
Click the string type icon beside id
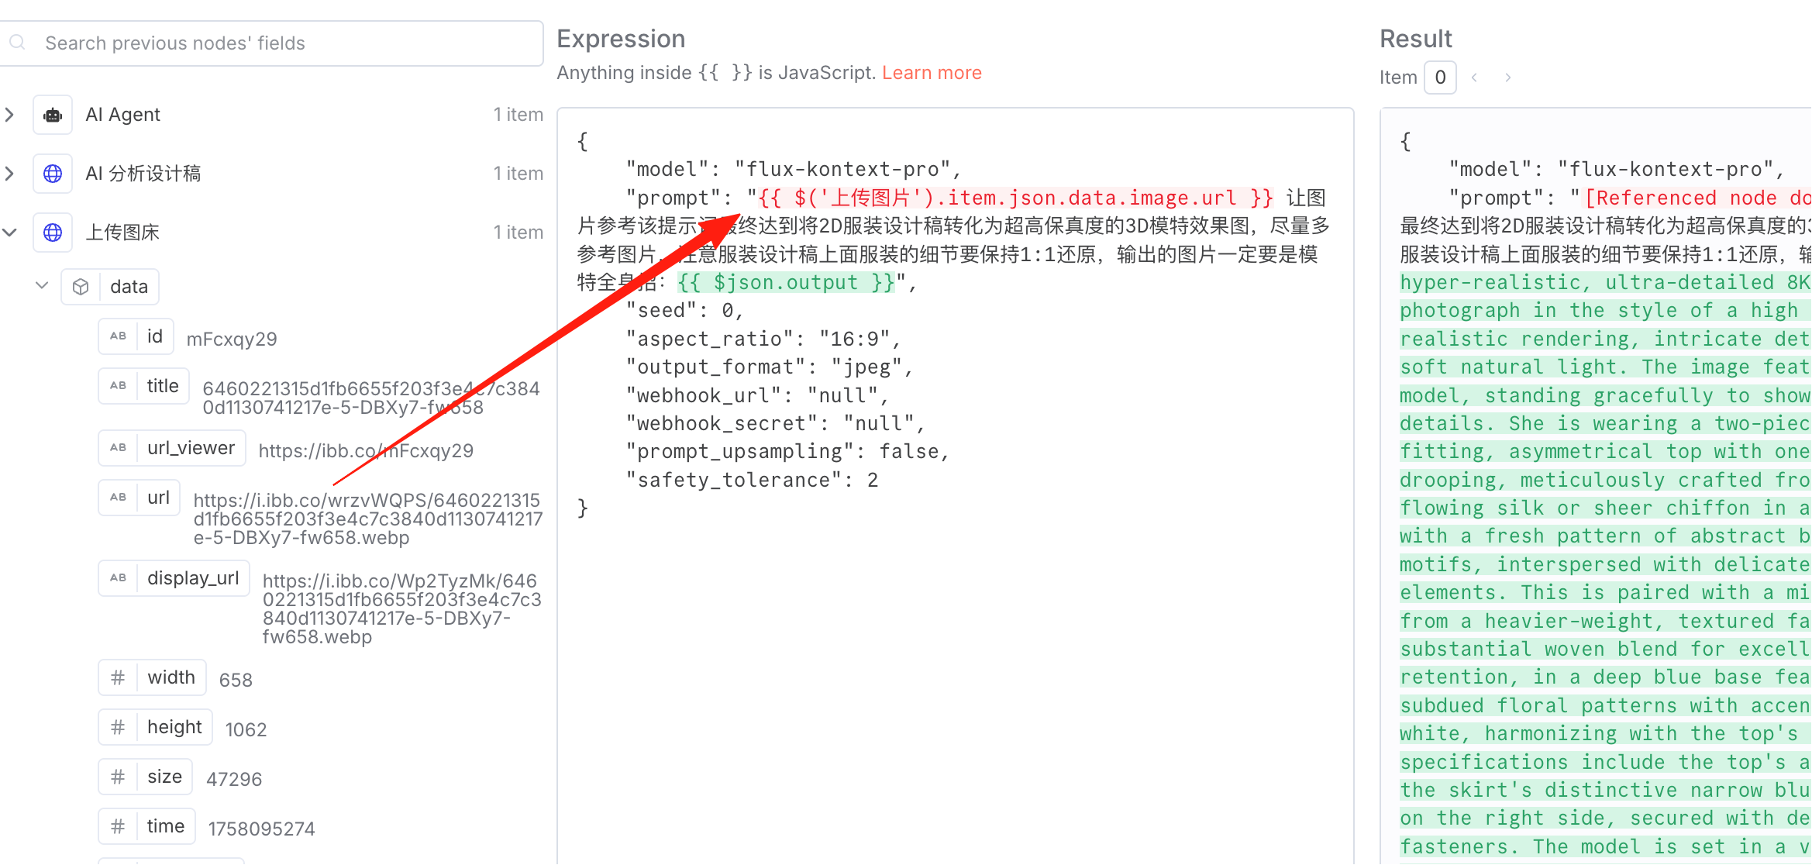[118, 336]
